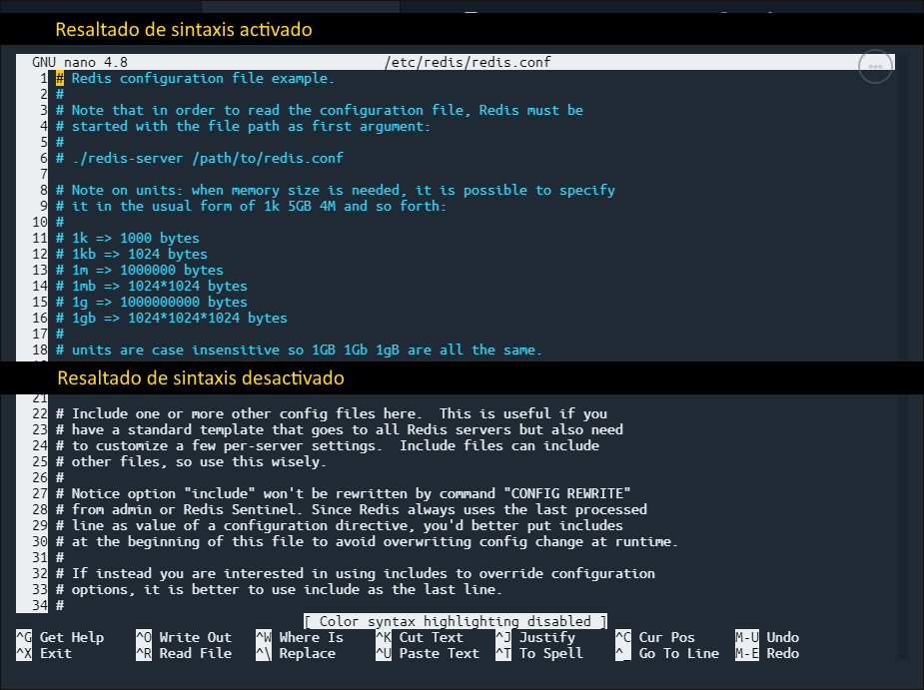
Task: Click line number 18 in the gutter
Action: 41,349
